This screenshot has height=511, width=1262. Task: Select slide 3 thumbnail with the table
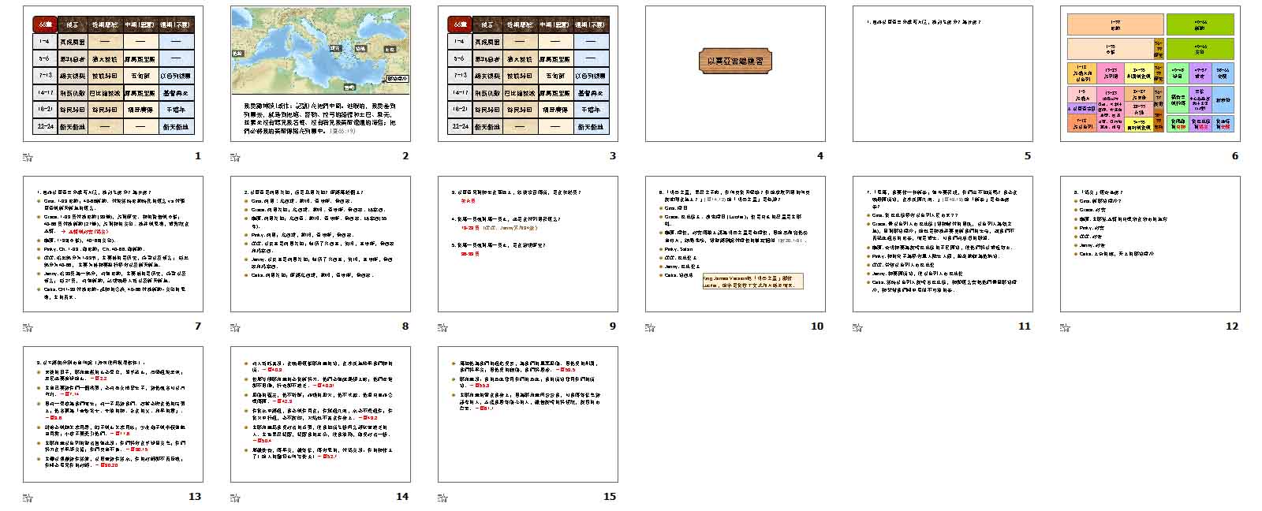click(528, 73)
